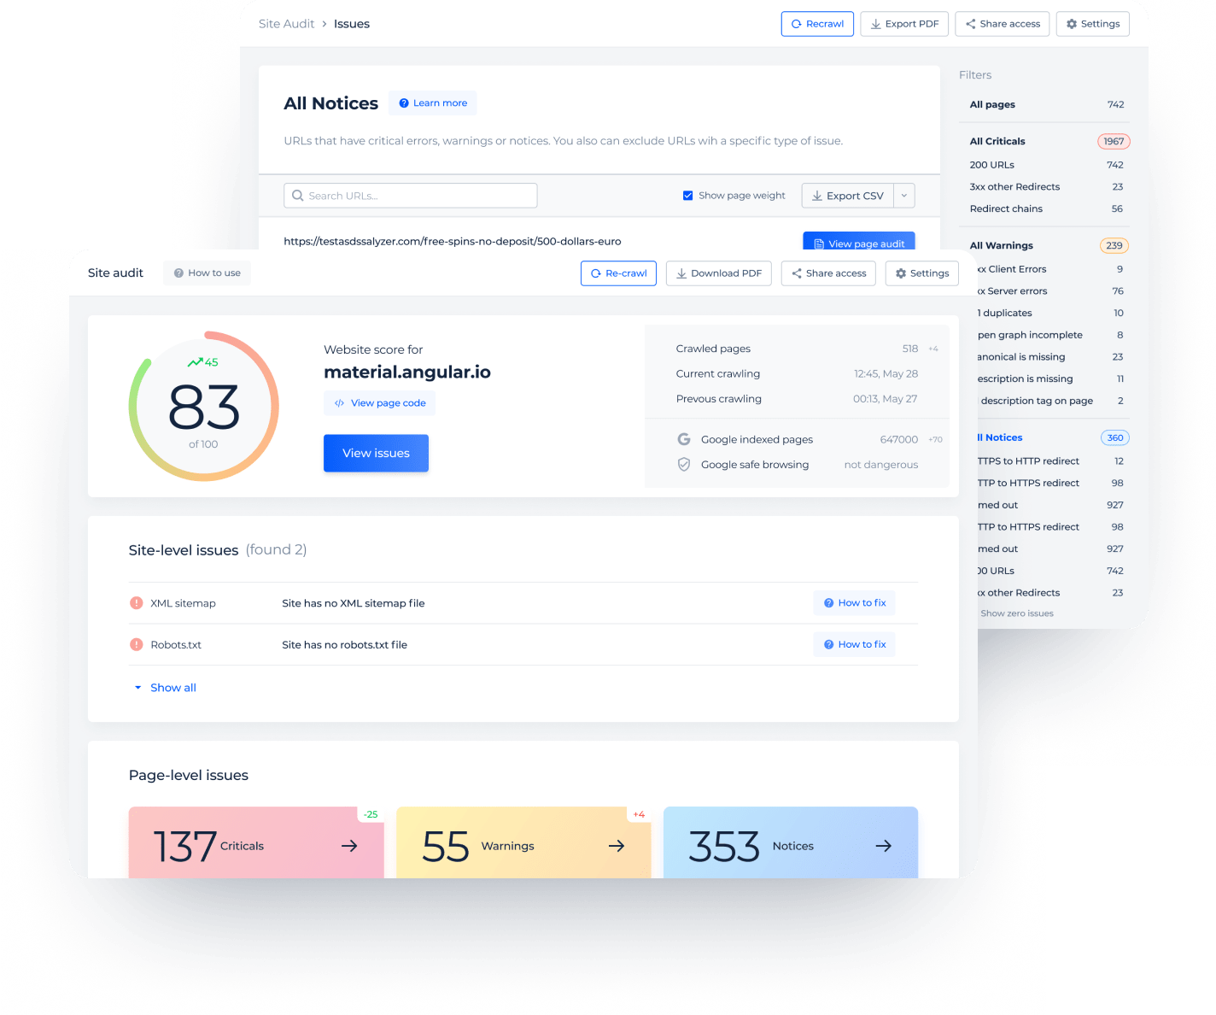Viewport: 1216px width, 1015px height.
Task: Click the gear icon in the Site audit Settings
Action: tap(901, 273)
